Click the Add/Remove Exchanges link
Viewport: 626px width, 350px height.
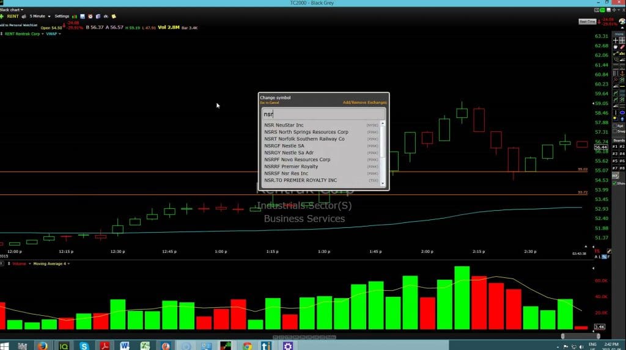(x=364, y=103)
